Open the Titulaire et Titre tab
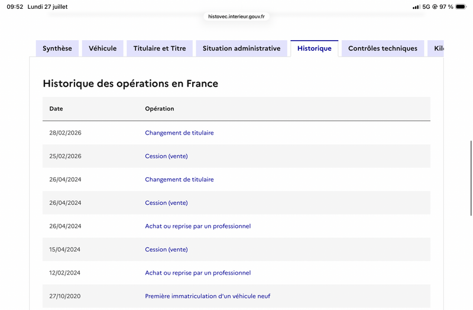Viewport: 473px width, 310px height. pyautogui.click(x=160, y=48)
